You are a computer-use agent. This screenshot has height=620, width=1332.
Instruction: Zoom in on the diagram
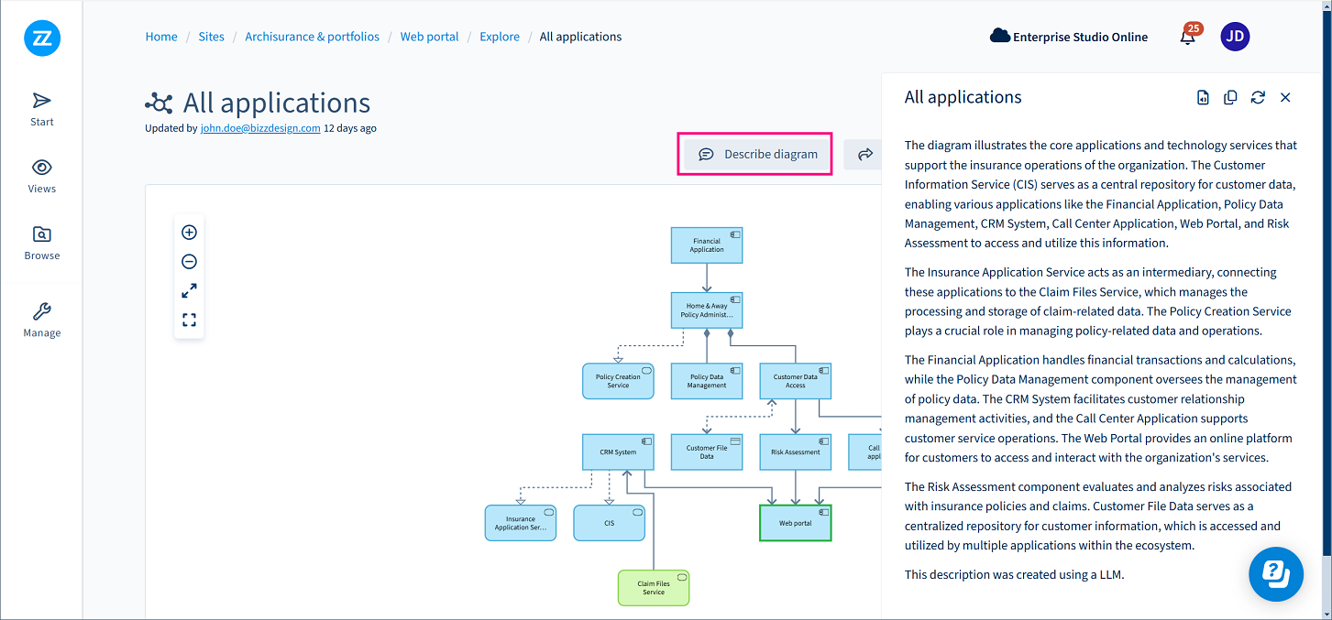click(x=189, y=233)
